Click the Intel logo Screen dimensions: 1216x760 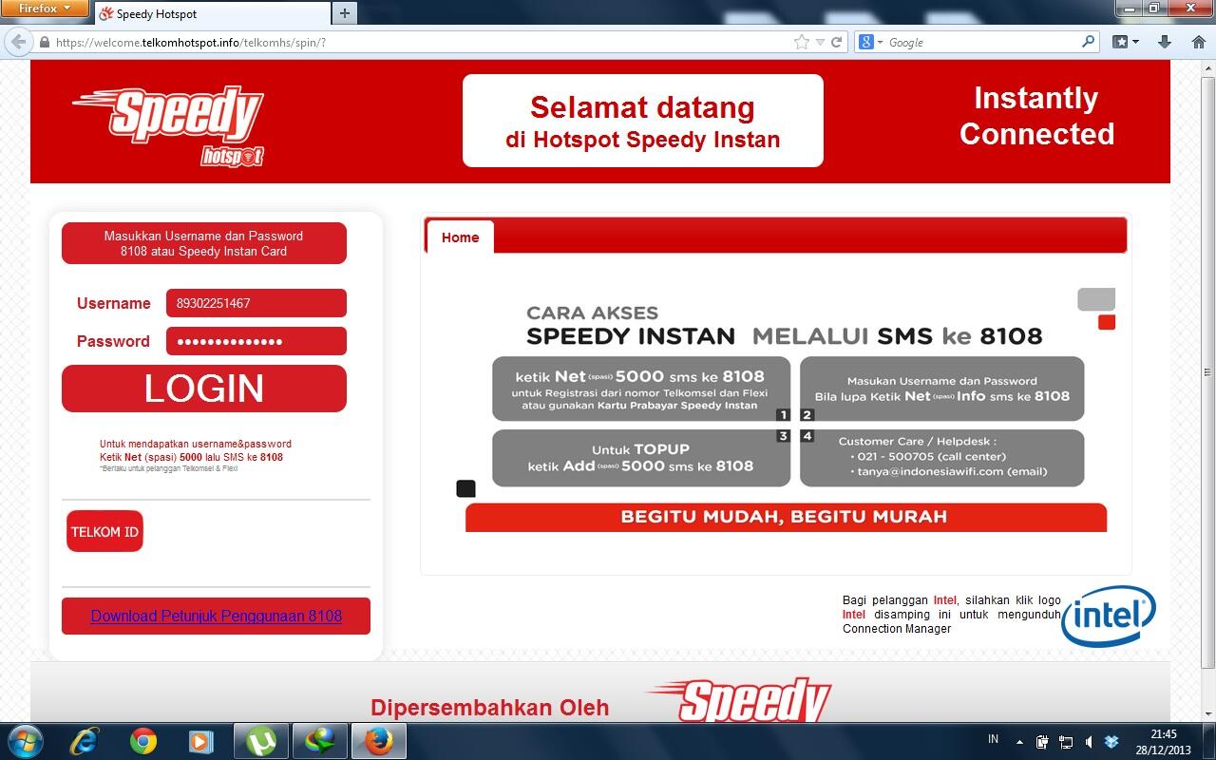coord(1109,616)
